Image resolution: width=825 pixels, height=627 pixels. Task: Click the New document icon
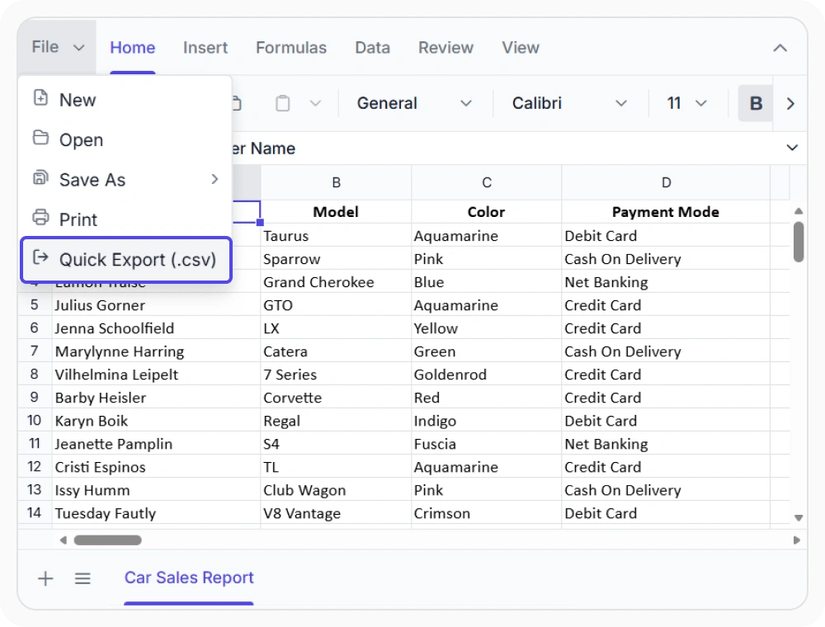click(x=40, y=98)
